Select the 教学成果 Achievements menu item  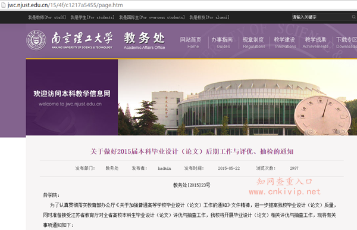pyautogui.click(x=315, y=43)
